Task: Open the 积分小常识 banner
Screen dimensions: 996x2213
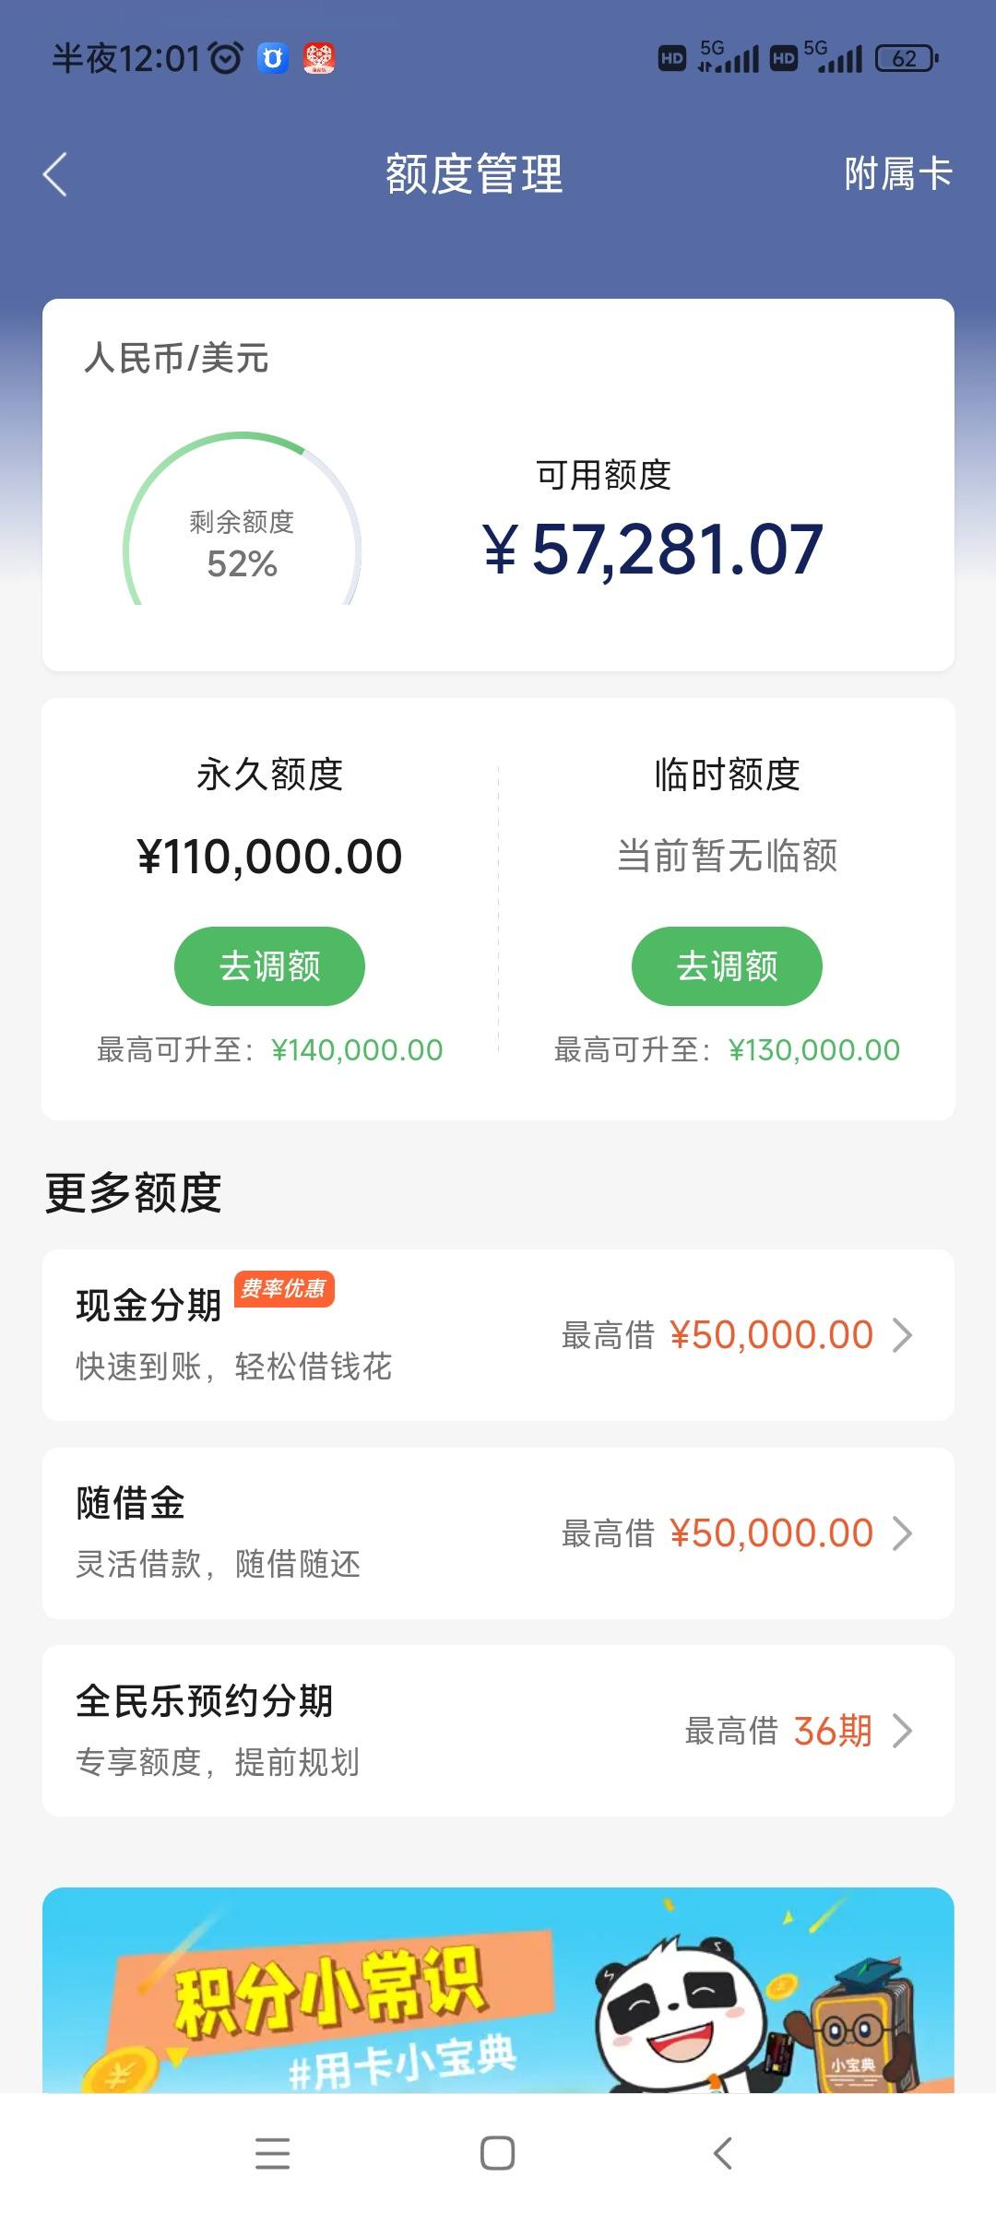Action: coord(498,1990)
